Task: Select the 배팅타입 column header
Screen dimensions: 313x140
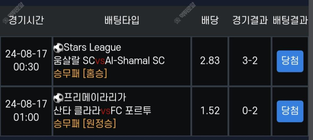Action: click(x=122, y=20)
